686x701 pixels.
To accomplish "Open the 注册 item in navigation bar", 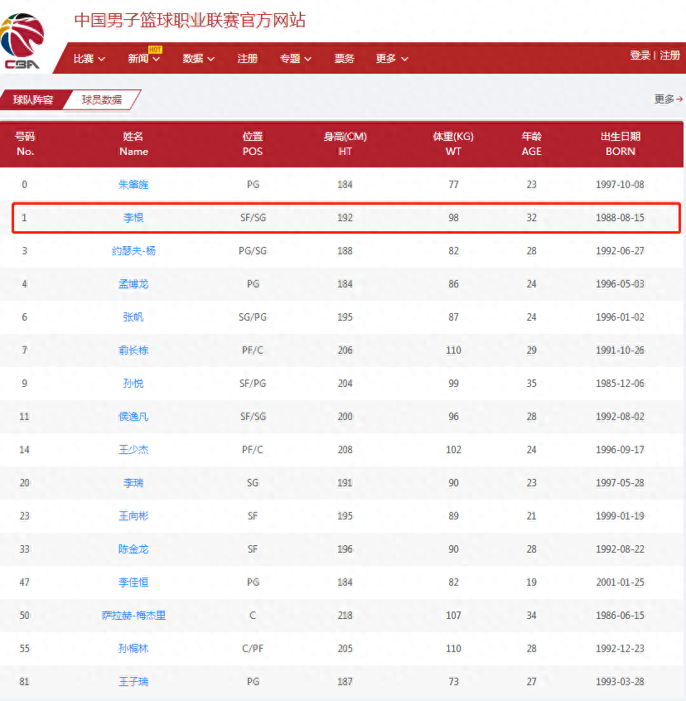I will pos(247,59).
